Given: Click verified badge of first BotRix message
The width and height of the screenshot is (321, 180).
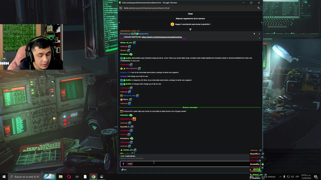Looking at the screenshot, I should pos(124,58).
